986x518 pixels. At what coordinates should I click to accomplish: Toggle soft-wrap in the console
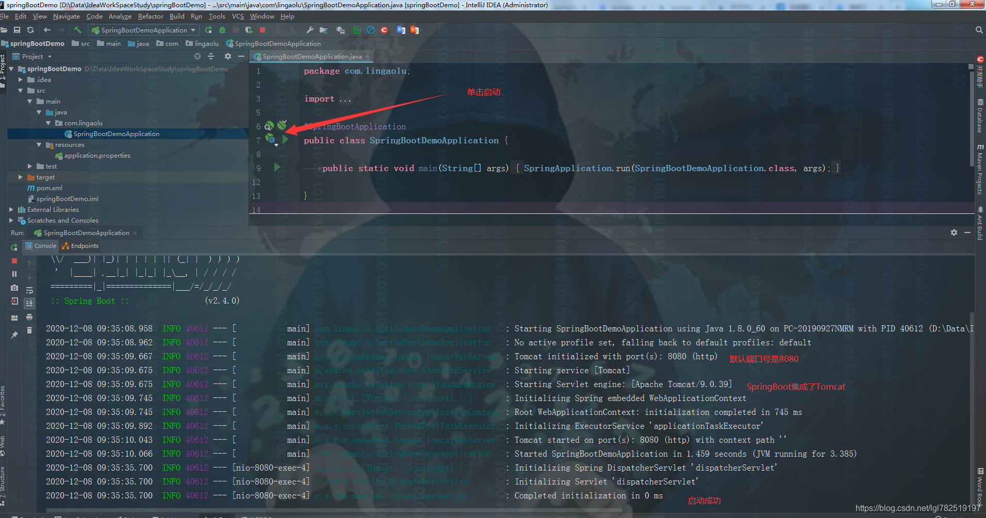tap(29, 290)
